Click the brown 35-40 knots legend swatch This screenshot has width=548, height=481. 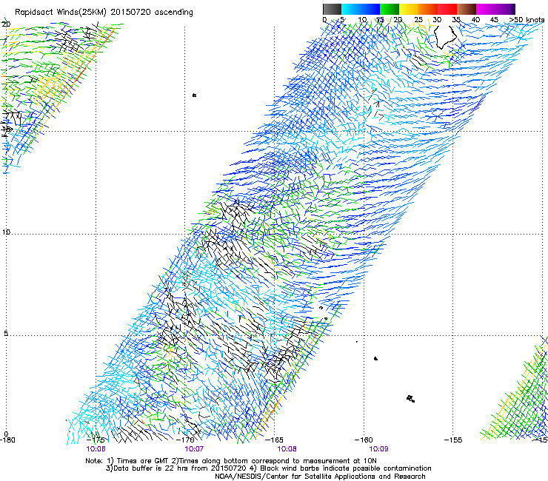[467, 9]
